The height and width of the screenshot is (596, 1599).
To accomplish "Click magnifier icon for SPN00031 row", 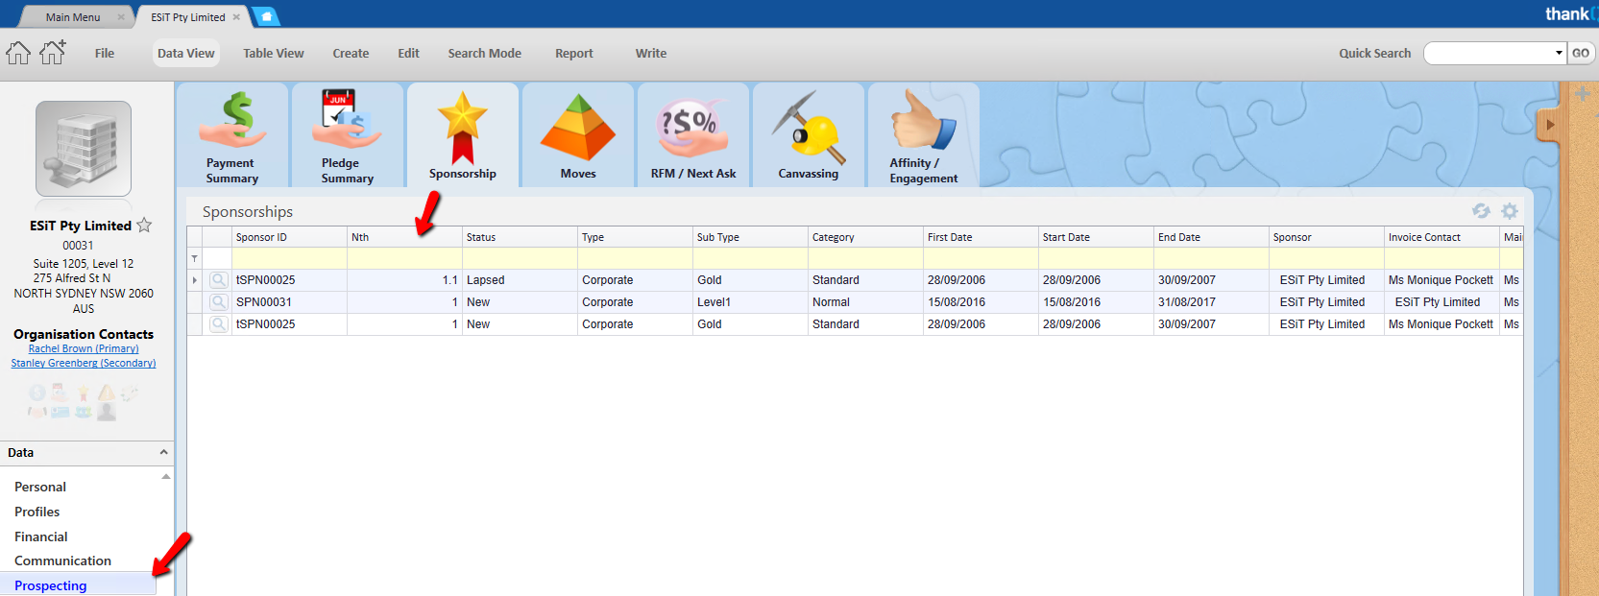I will pyautogui.click(x=219, y=302).
